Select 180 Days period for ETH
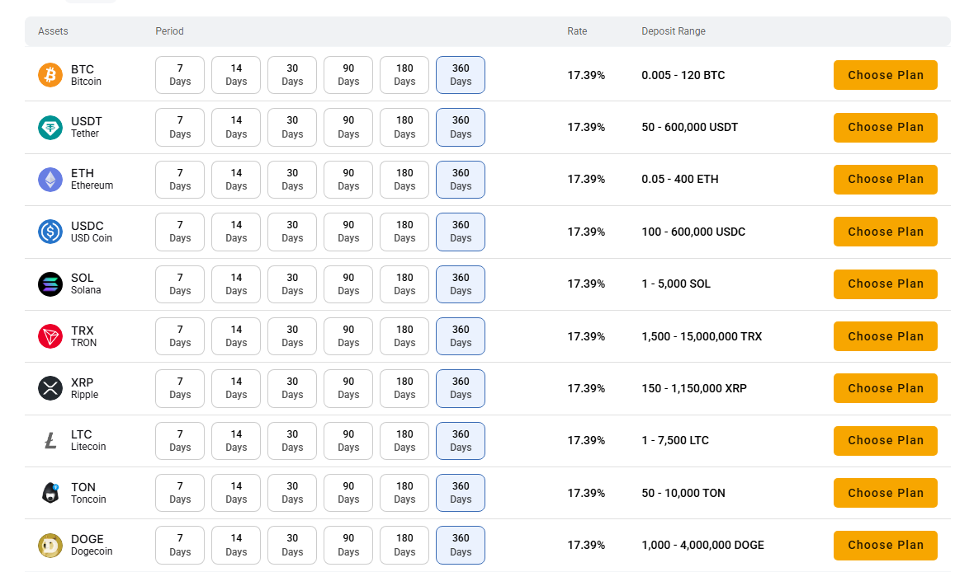 pyautogui.click(x=404, y=180)
